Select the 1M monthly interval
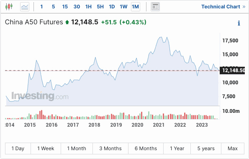249x159 pixels. pyautogui.click(x=136, y=7)
